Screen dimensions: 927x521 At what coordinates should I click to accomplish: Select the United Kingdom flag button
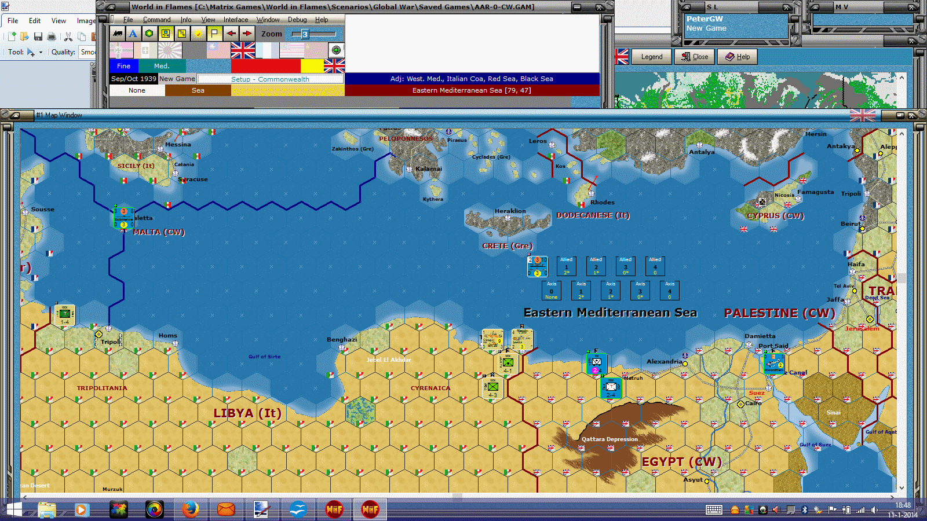pos(243,50)
